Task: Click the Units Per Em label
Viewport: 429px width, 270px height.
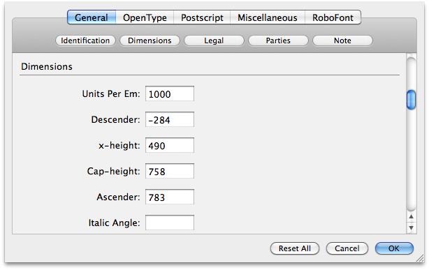Action: pyautogui.click(x=111, y=93)
